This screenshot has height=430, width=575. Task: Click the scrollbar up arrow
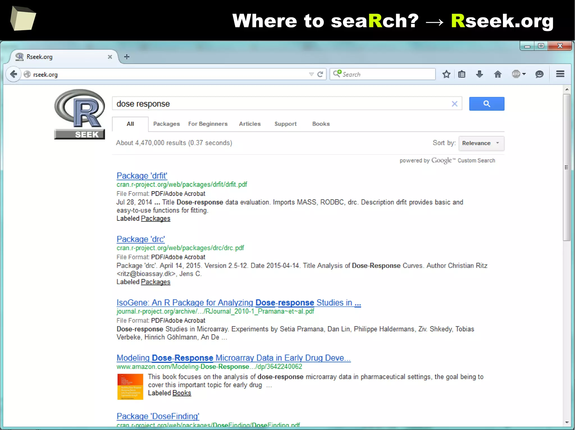pos(567,89)
